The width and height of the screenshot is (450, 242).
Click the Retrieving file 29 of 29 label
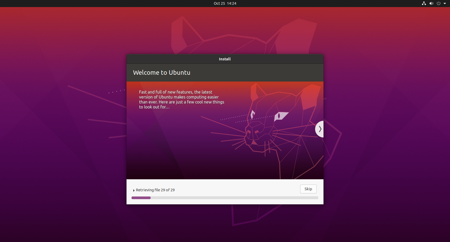pos(155,190)
